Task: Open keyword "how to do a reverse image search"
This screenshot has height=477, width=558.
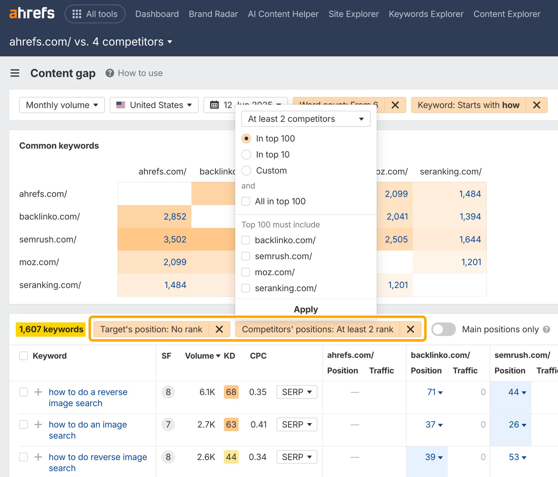Action: [x=88, y=397]
